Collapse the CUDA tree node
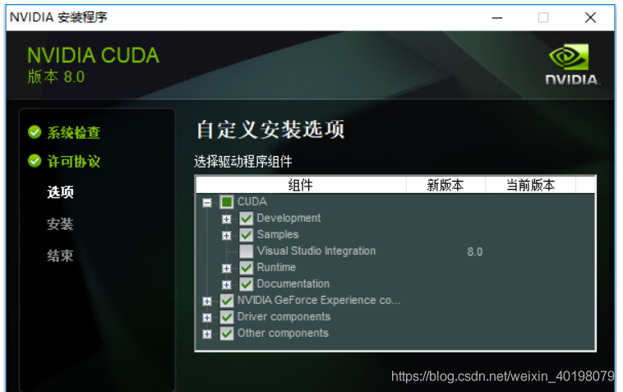 206,202
